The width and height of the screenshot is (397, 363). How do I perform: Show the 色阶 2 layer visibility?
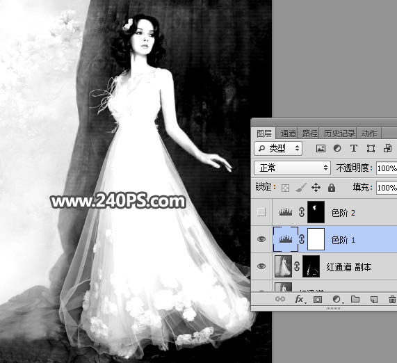tap(261, 212)
